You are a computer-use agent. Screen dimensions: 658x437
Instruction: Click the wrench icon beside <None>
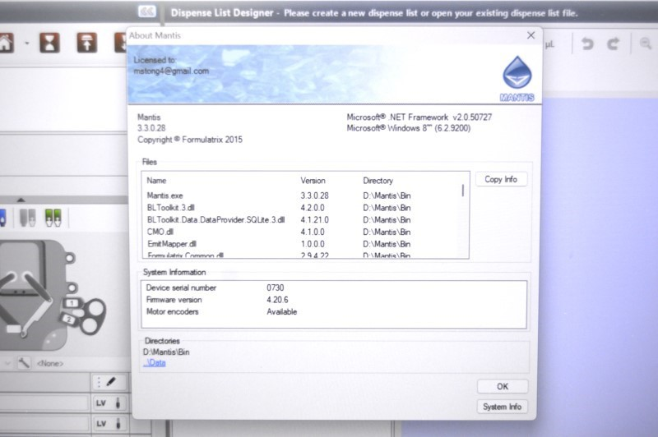pos(24,363)
